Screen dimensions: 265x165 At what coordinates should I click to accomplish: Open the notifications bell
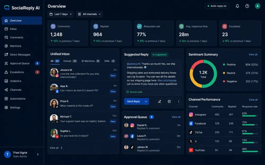point(237,6)
